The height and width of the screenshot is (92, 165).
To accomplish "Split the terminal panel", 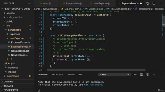I will [x=142, y=74].
